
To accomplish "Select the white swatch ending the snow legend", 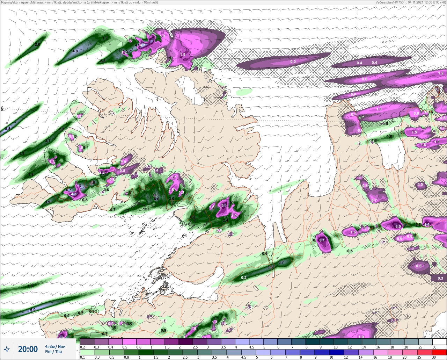I will click(439, 341).
